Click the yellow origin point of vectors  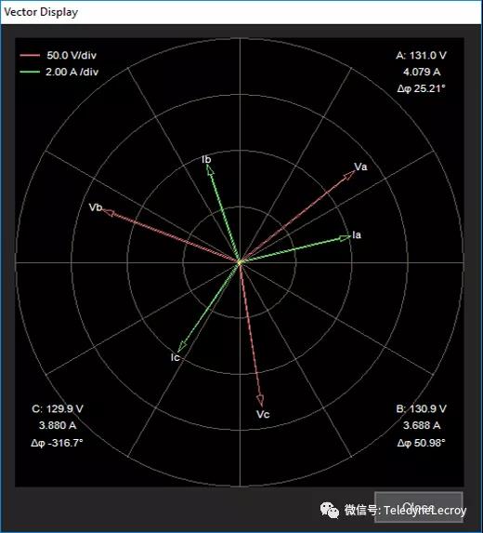click(x=240, y=262)
